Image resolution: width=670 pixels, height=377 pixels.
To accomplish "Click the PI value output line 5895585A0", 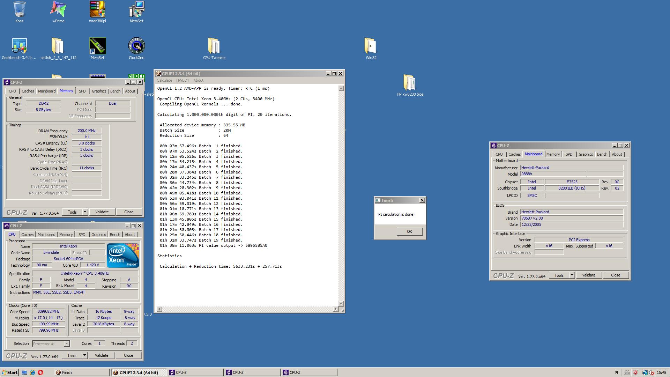I will (214, 245).
